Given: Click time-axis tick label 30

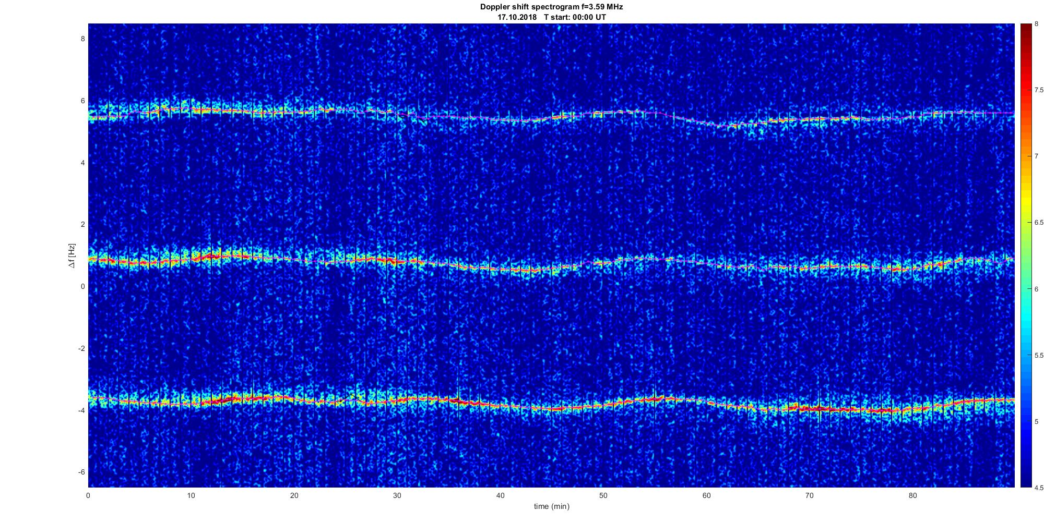Looking at the screenshot, I should click(397, 495).
